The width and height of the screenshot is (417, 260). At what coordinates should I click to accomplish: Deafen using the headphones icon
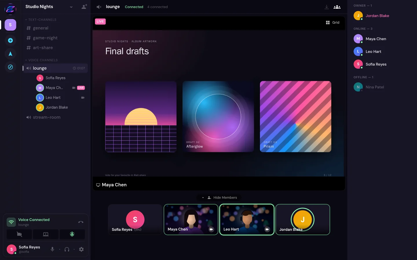(x=67, y=249)
